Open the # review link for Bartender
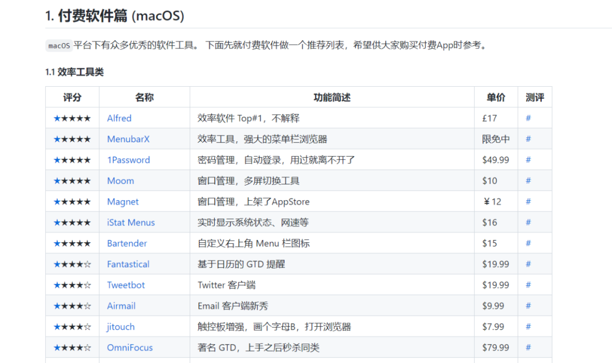 [528, 243]
